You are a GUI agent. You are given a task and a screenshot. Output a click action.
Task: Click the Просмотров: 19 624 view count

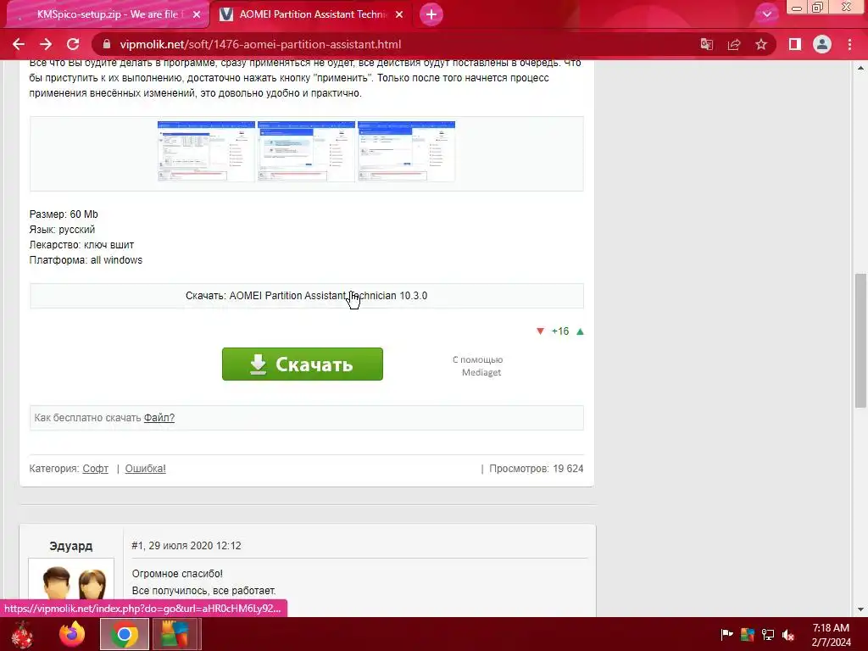coord(536,468)
